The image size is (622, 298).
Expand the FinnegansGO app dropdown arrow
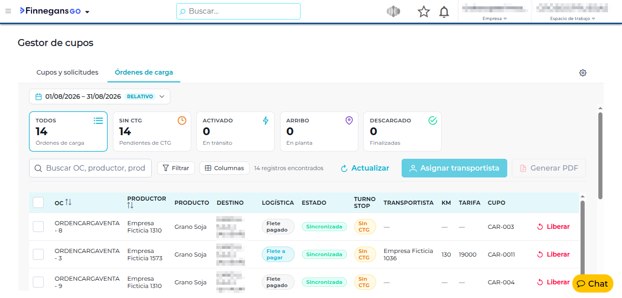(x=87, y=12)
